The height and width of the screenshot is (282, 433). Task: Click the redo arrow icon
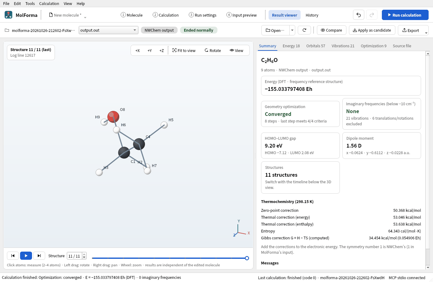372,15
